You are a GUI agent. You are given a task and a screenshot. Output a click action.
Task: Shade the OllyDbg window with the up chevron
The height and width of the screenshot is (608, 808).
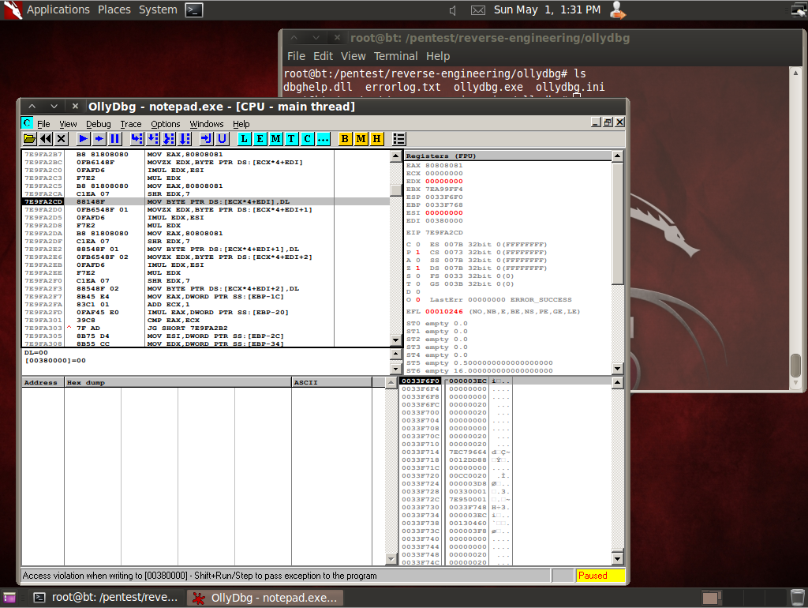pyautogui.click(x=32, y=105)
